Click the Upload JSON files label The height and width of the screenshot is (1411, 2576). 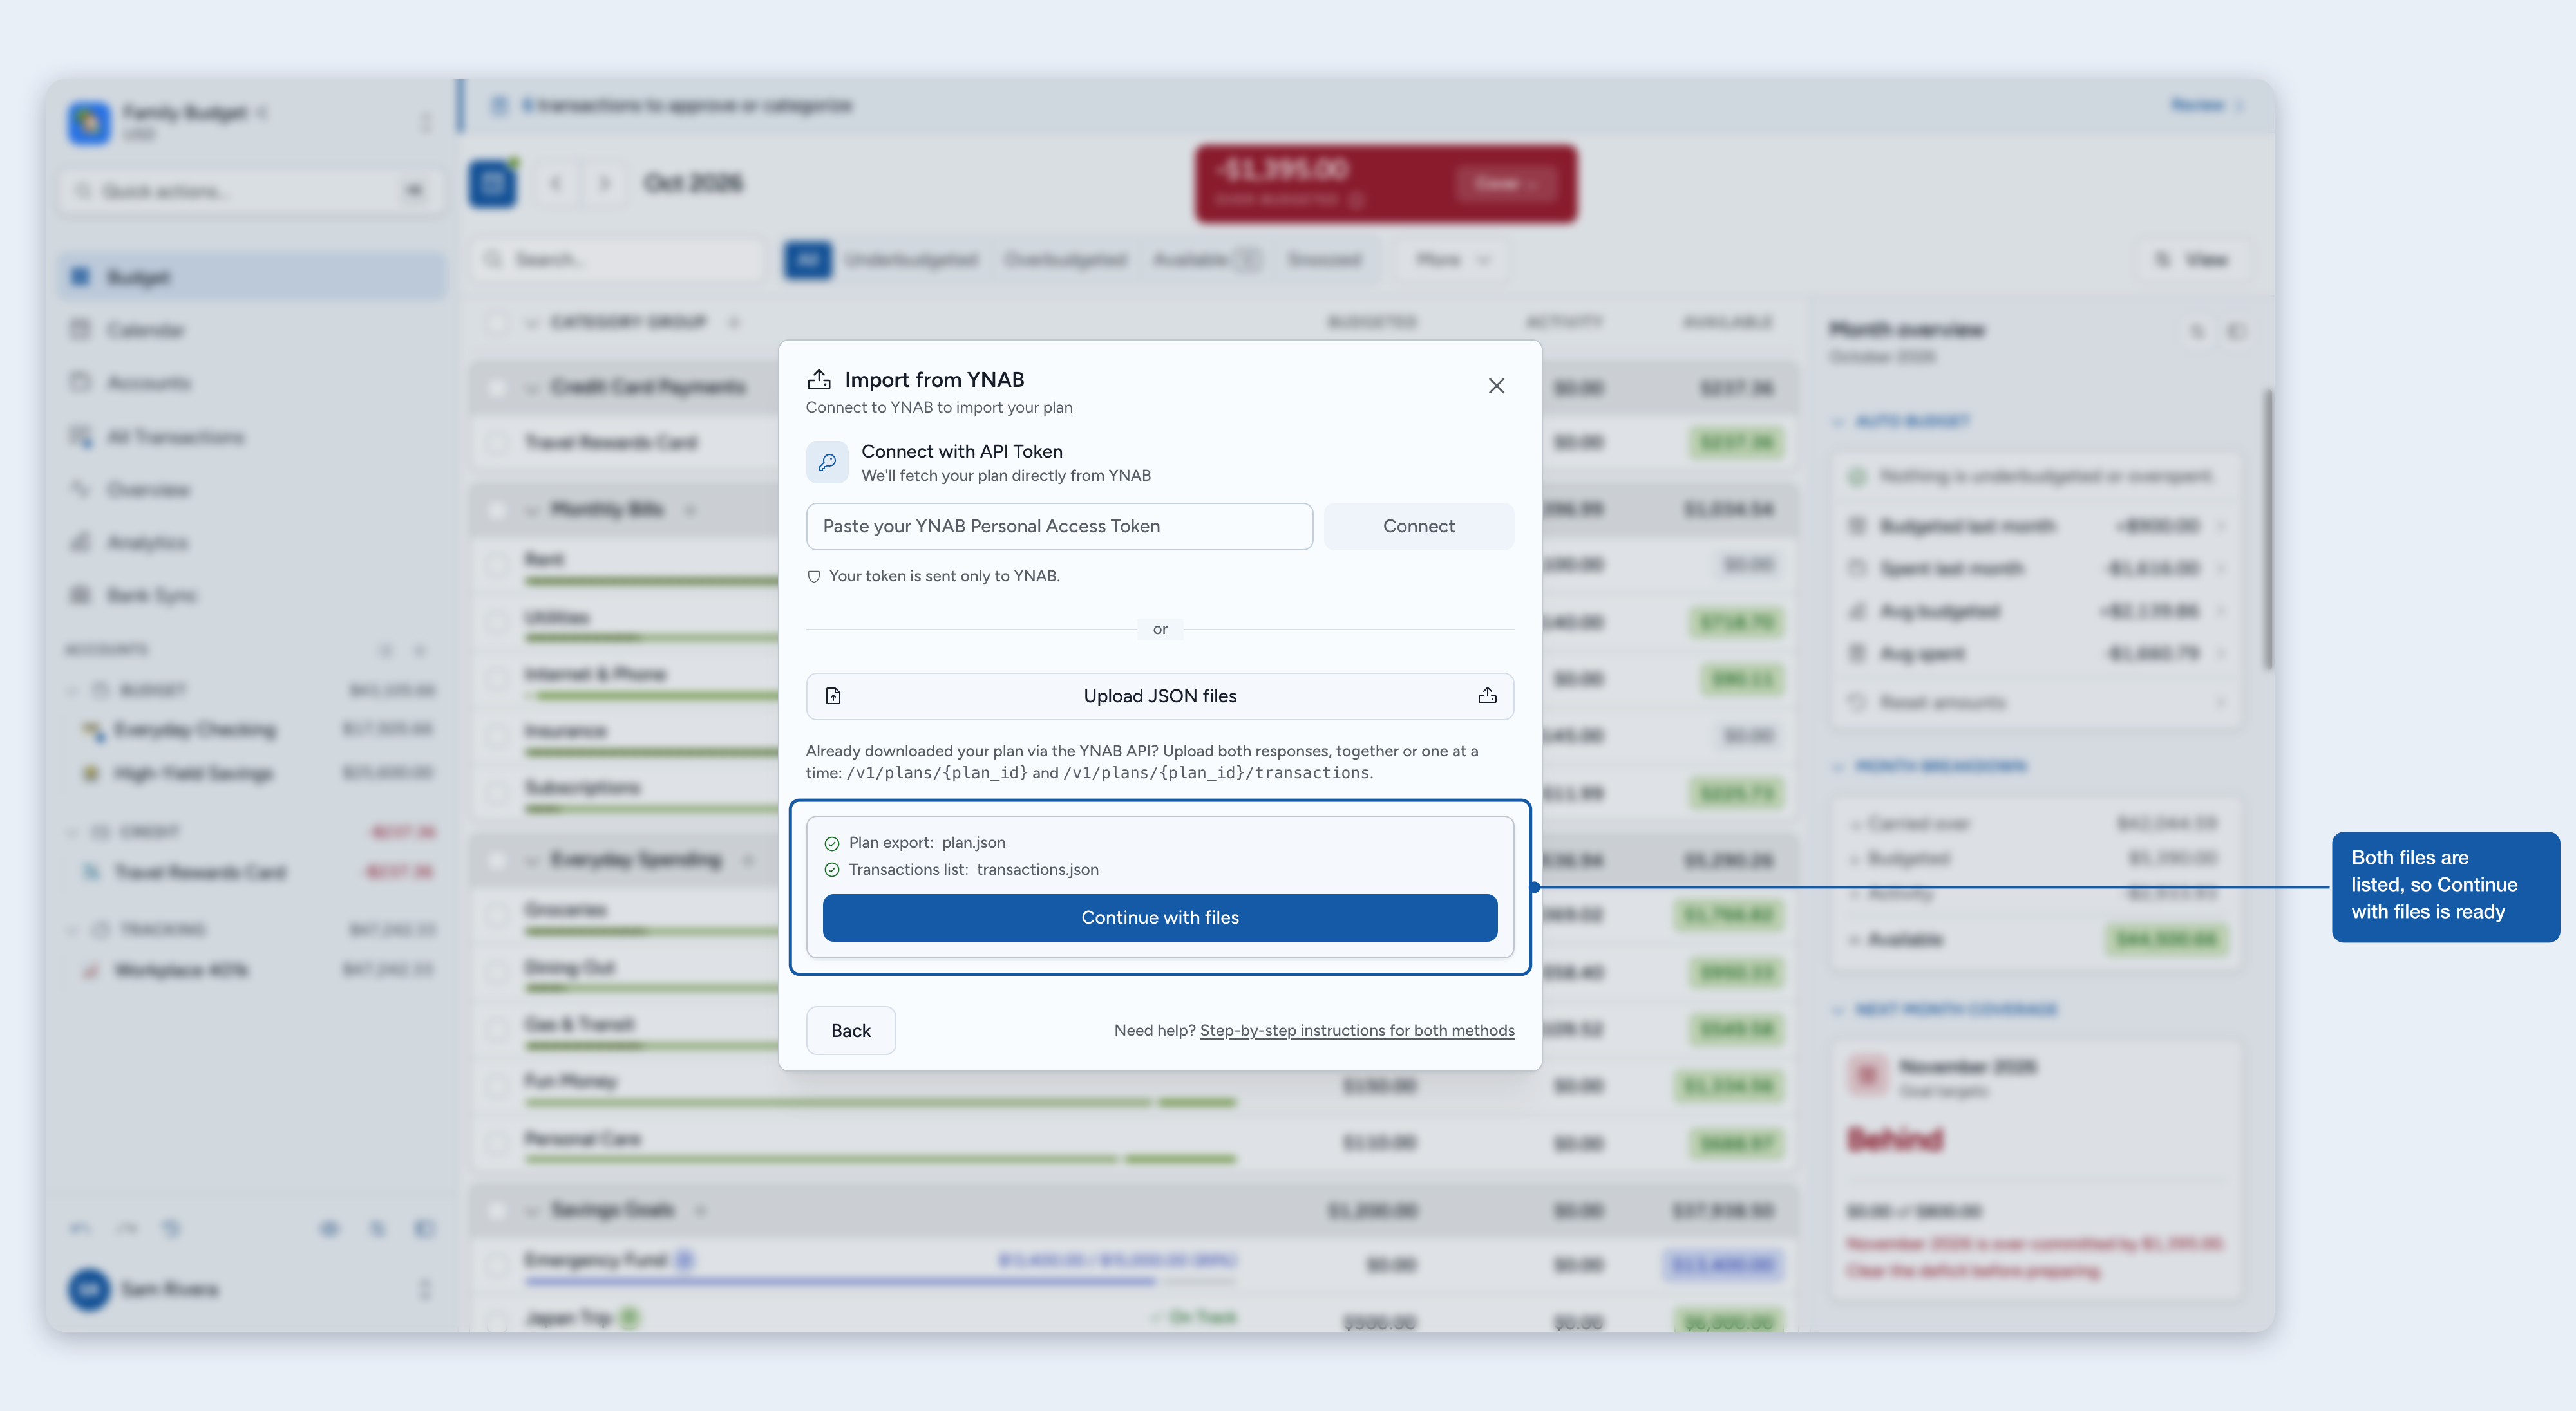point(1160,696)
